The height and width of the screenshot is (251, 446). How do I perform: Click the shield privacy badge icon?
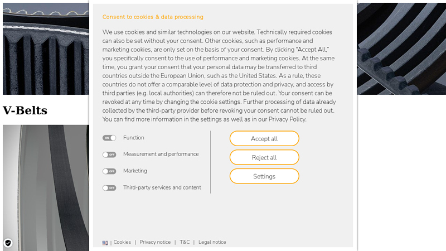(8, 243)
